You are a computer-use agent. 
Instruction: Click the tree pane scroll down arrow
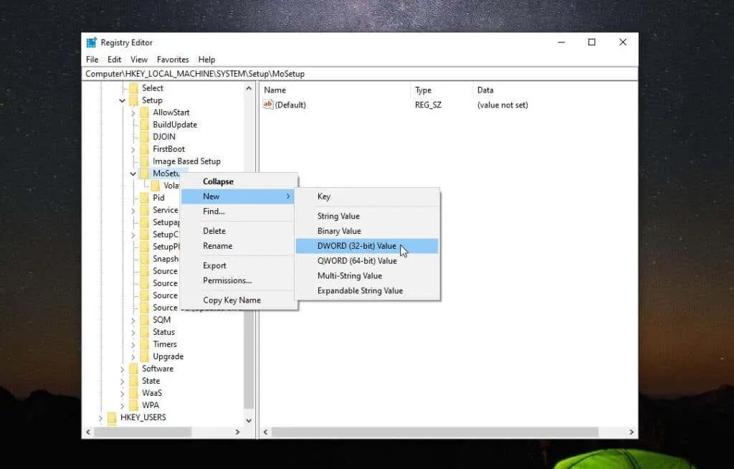click(x=249, y=421)
